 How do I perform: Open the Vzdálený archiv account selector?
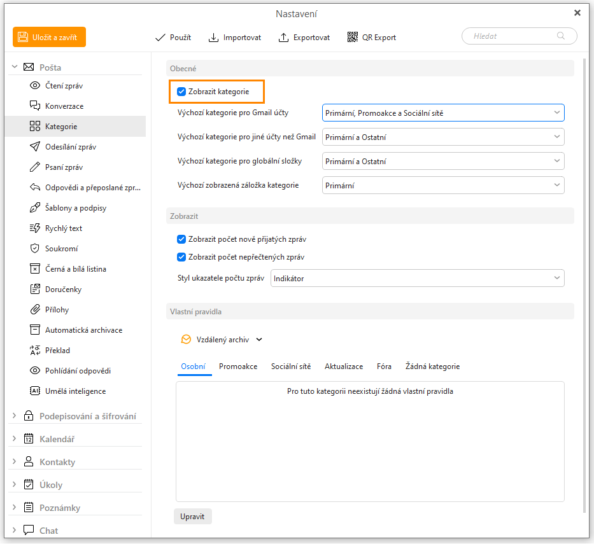pyautogui.click(x=222, y=340)
